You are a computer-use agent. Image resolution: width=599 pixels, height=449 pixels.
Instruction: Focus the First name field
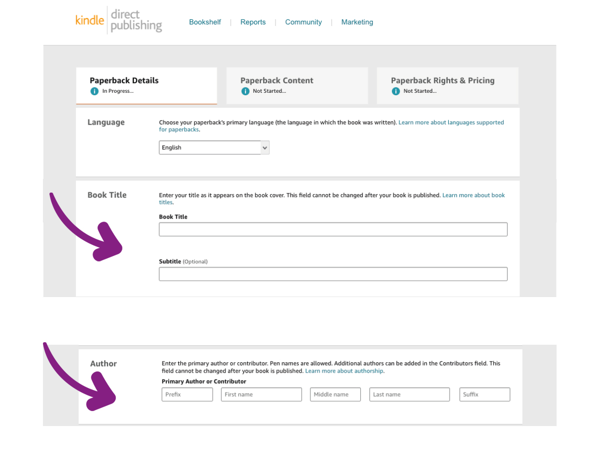261,395
